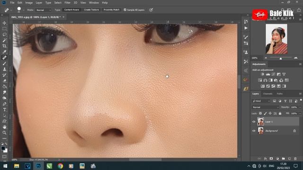Select the Spot Healing Brush tool
The width and height of the screenshot is (303, 170).
[4, 58]
